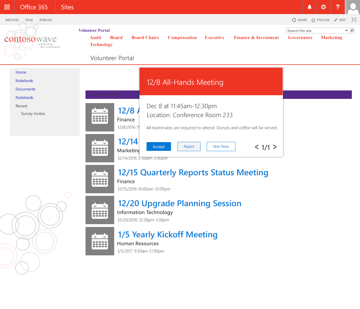Click in the Search this site field
Image resolution: width=360 pixels, height=309 pixels.
click(315, 31)
